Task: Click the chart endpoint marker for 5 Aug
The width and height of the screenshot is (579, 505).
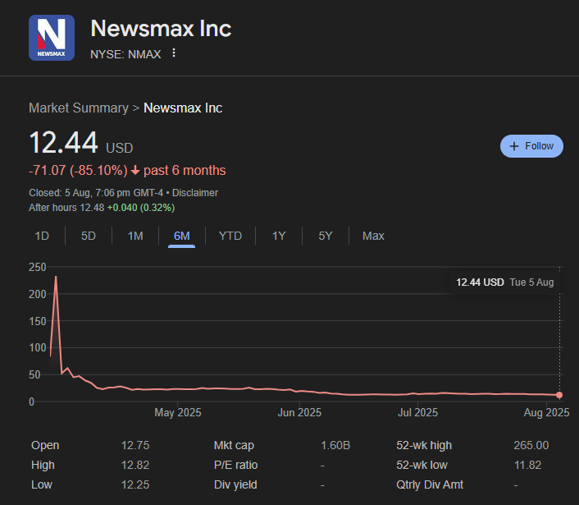Action: [x=559, y=395]
